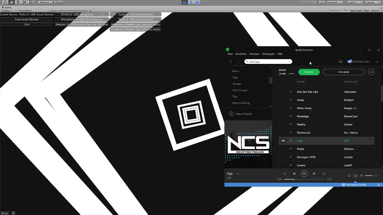Mute Spotify with the volume speaker icon

[361, 176]
